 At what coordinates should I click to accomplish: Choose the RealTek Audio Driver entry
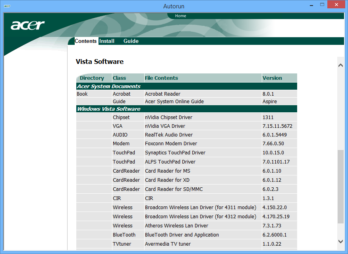[168, 135]
